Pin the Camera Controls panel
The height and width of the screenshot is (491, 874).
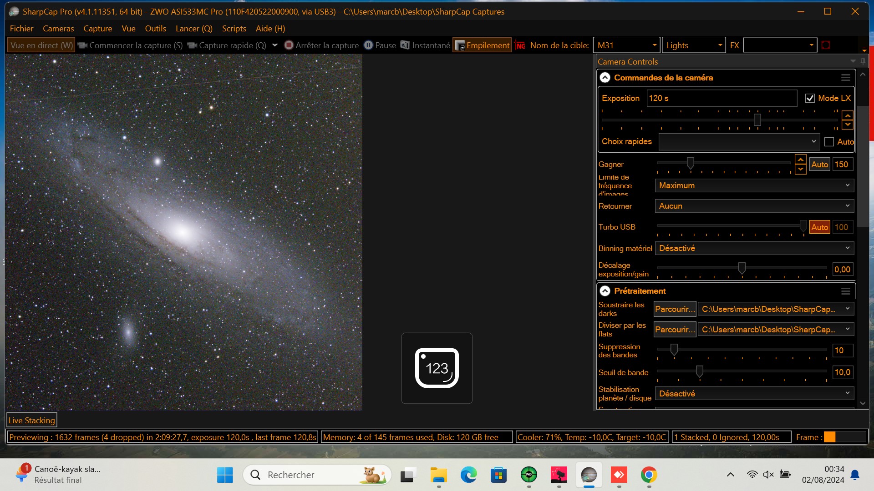point(863,61)
